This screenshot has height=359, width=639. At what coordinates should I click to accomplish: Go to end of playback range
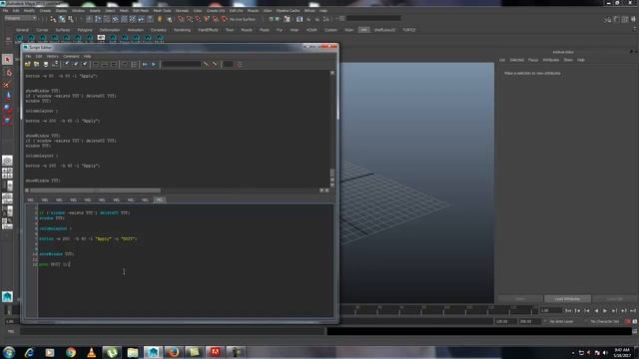[x=633, y=310]
